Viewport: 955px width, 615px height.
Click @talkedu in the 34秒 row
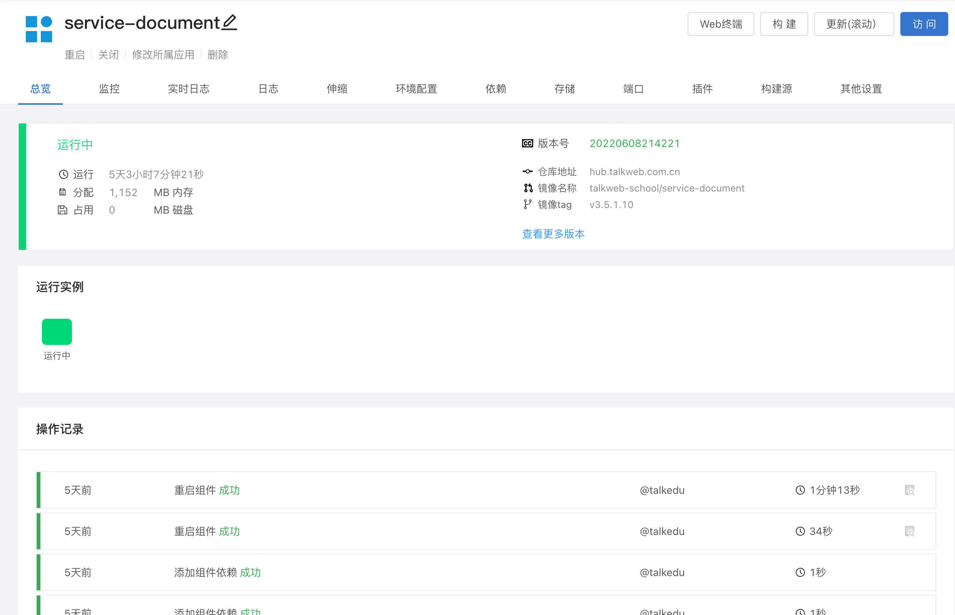pyautogui.click(x=662, y=531)
